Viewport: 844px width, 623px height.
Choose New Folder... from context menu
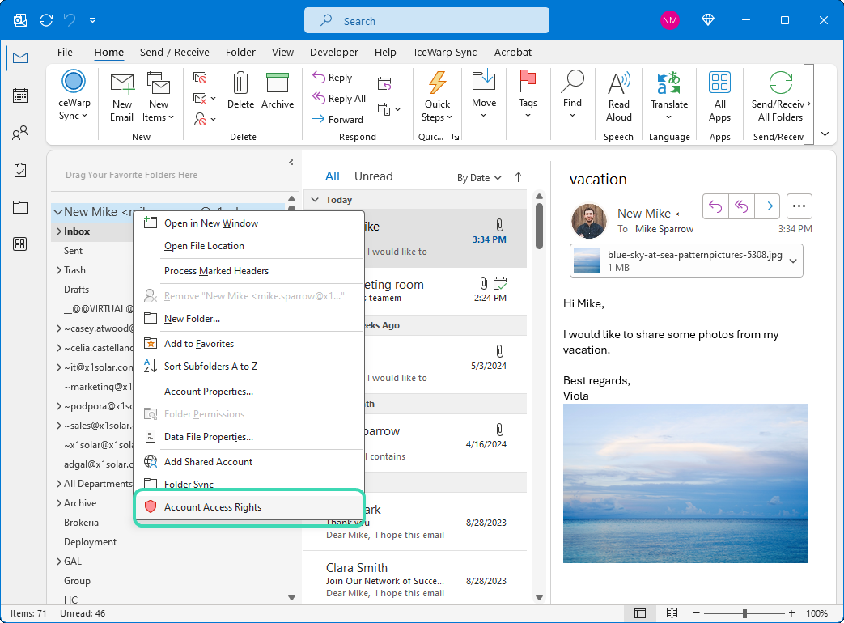249,319
